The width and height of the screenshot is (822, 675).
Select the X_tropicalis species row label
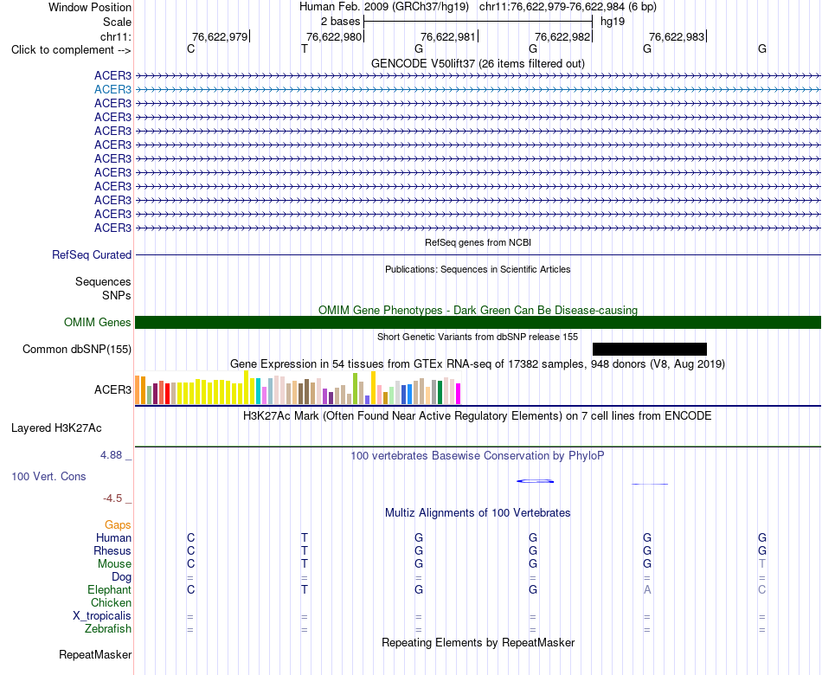[x=102, y=616]
